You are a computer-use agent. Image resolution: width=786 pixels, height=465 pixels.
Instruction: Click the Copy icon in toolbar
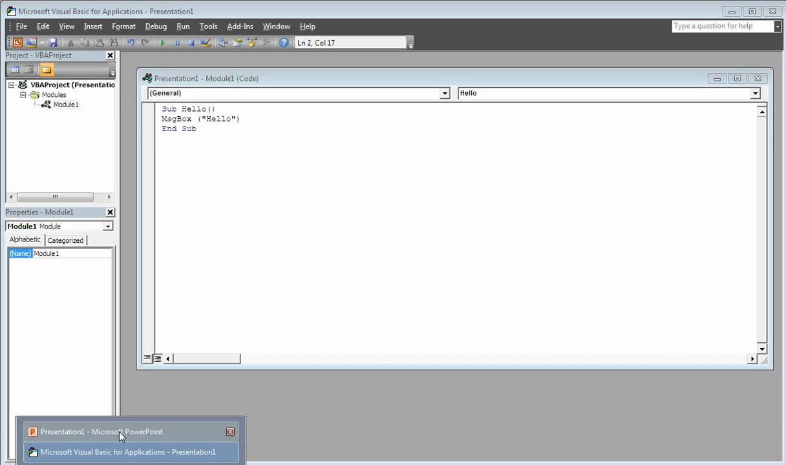(x=85, y=43)
